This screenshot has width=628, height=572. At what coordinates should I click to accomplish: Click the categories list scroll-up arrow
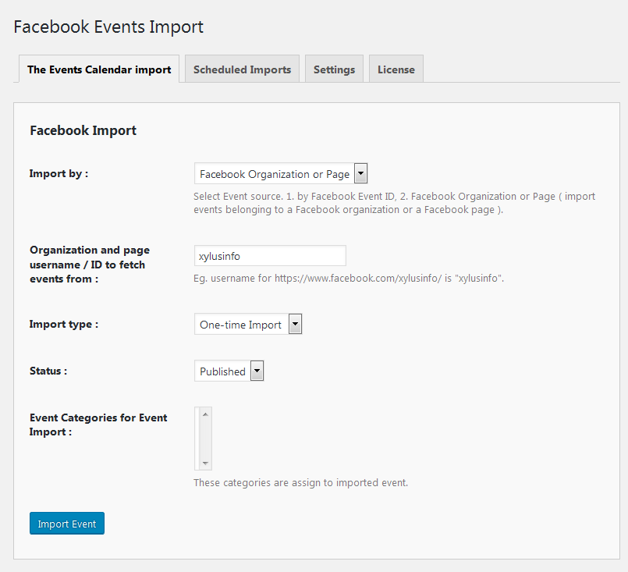point(205,414)
